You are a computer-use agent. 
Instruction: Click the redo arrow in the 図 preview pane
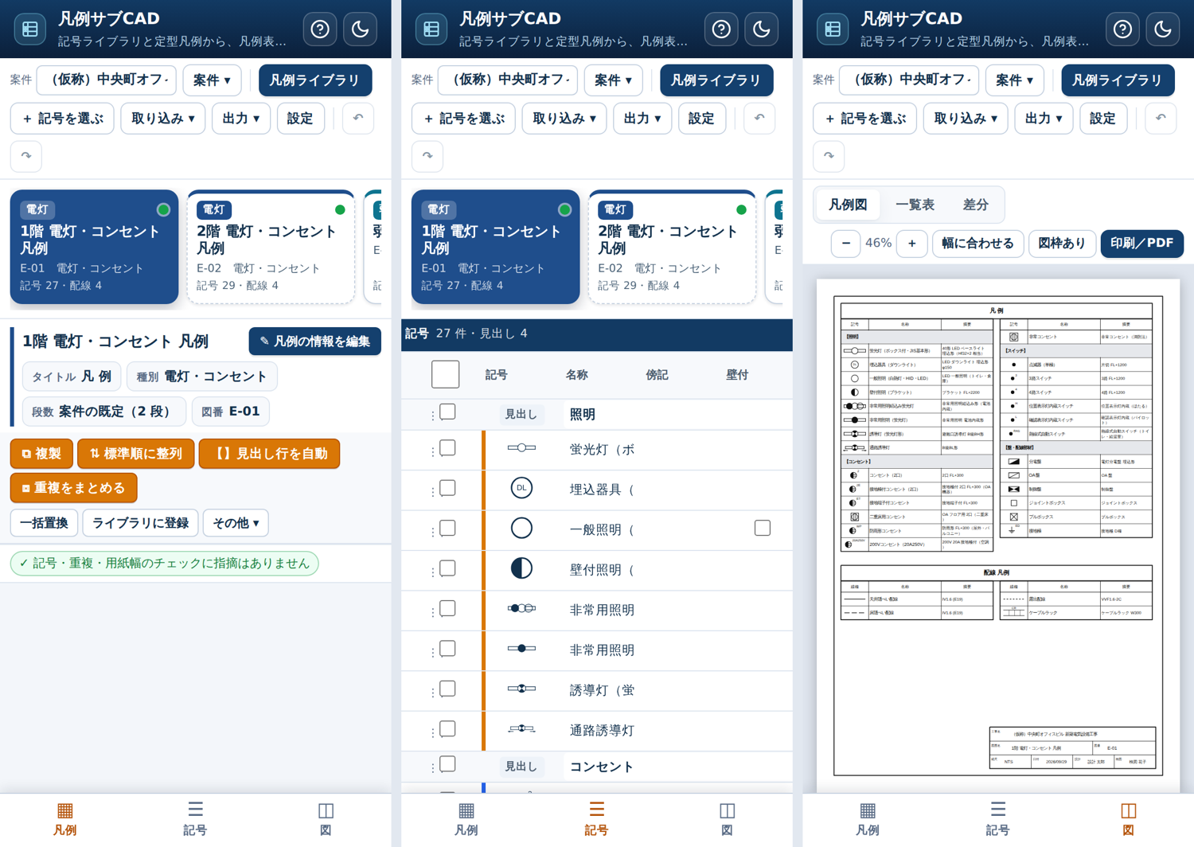pyautogui.click(x=829, y=156)
